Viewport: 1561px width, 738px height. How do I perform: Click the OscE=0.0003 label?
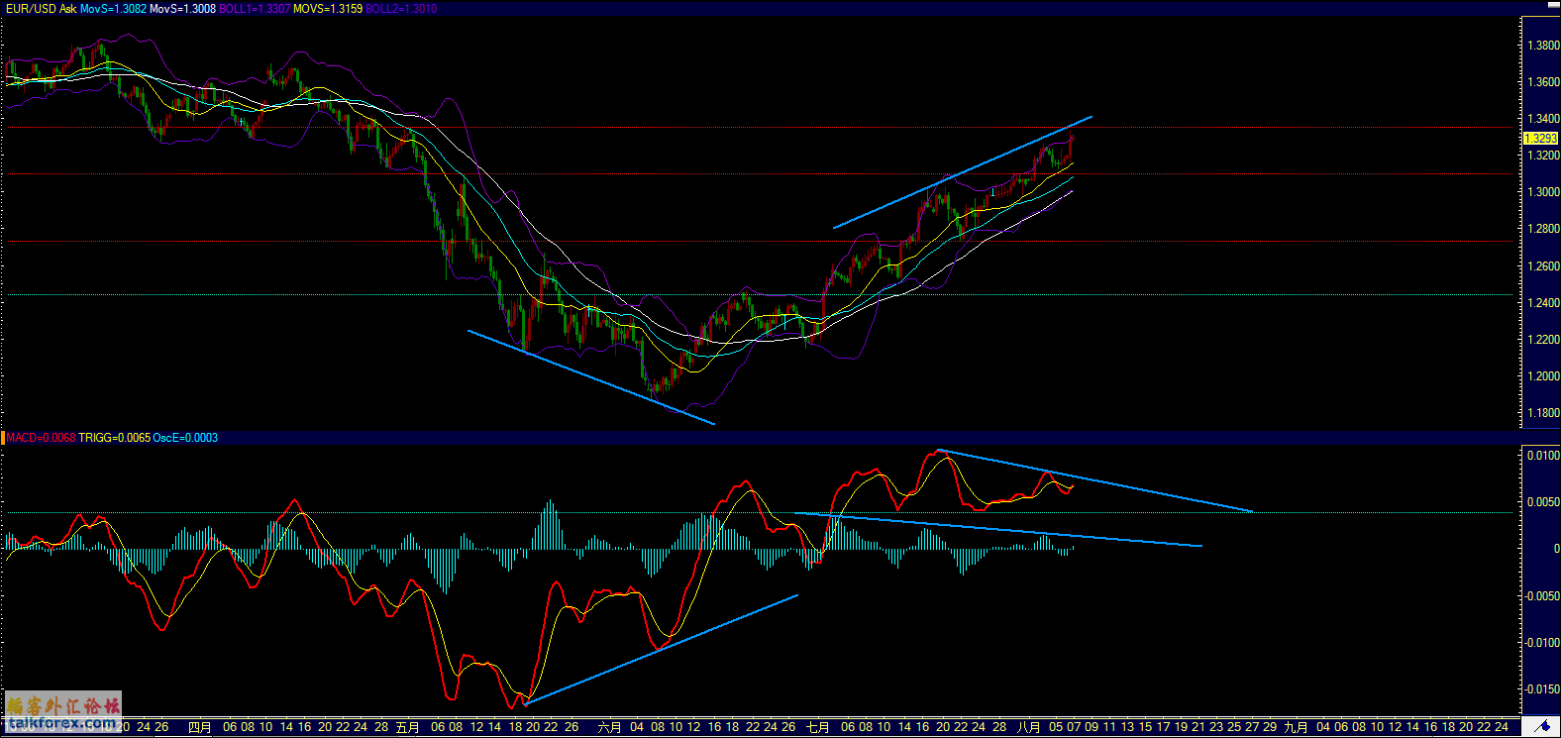tap(185, 438)
